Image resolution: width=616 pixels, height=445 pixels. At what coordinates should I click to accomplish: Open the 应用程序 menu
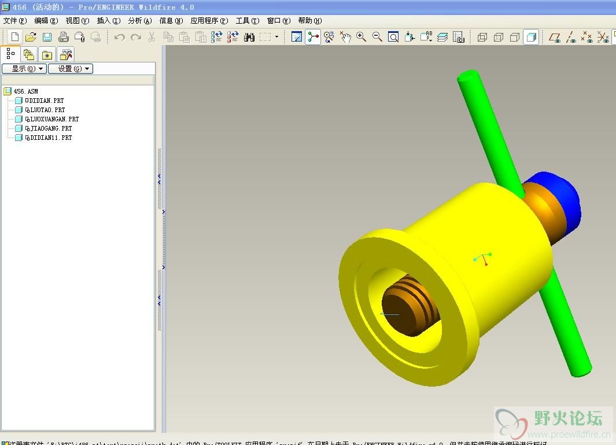tap(209, 21)
